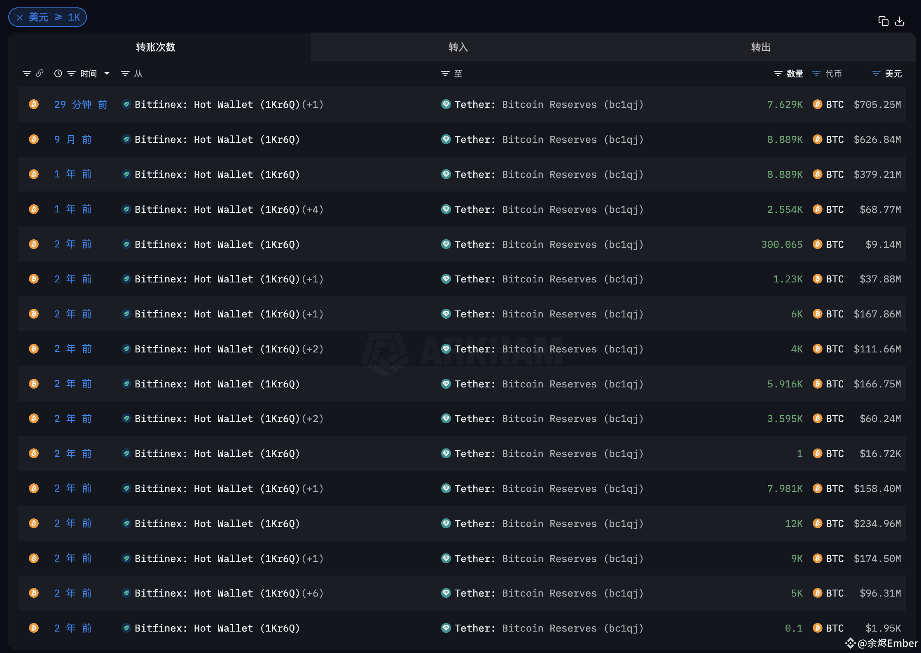
Task: Click the Bitcoin chain icon in $1.95K row
Action: pos(34,628)
